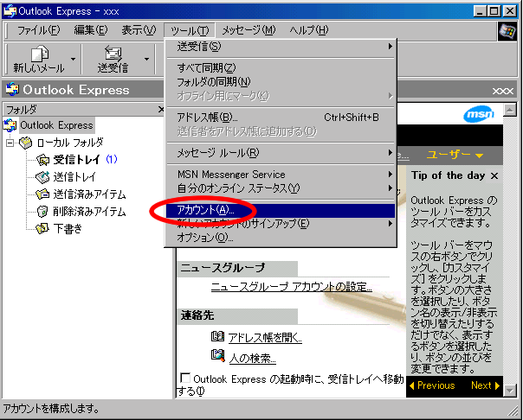
Task: Choose アドレス帳(B)... menu item
Action: pos(281,118)
